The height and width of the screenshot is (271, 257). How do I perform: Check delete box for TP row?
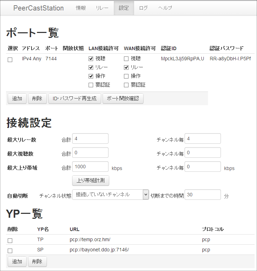click(x=10, y=240)
